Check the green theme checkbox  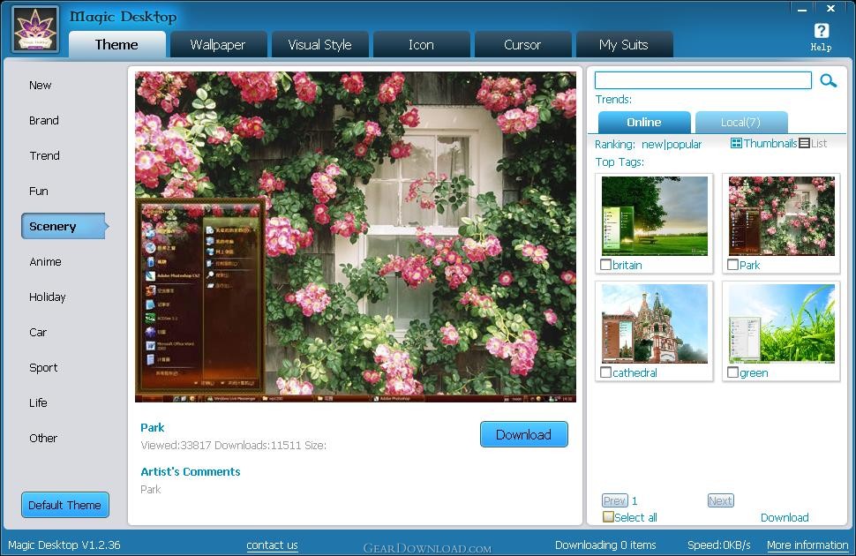[733, 372]
